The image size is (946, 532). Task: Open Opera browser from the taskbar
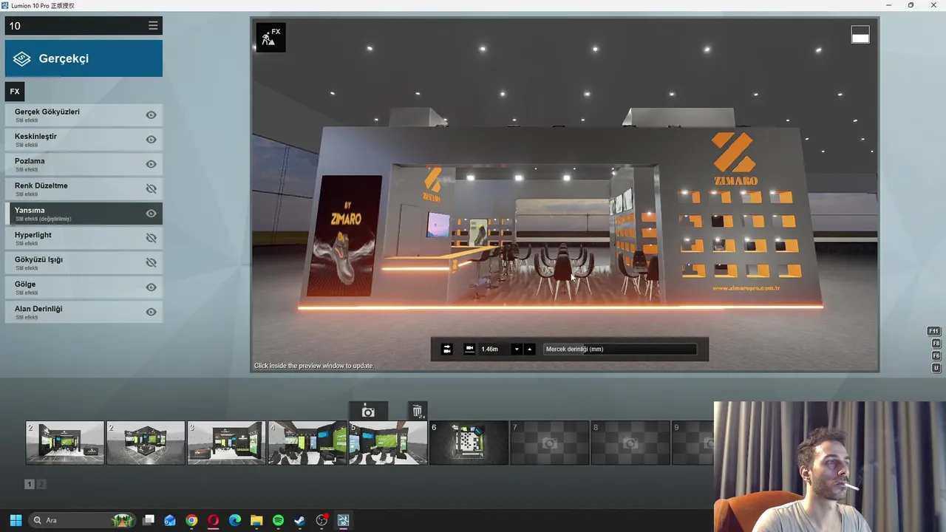(214, 520)
